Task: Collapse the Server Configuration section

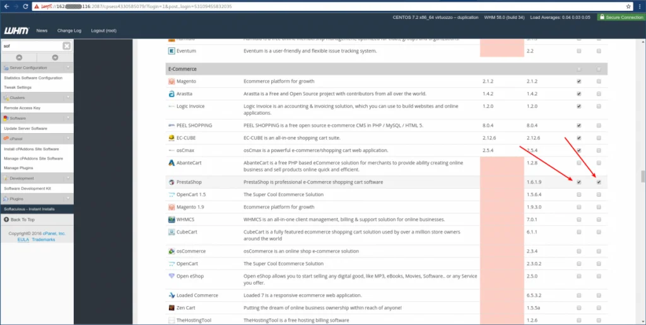Action: (68, 68)
